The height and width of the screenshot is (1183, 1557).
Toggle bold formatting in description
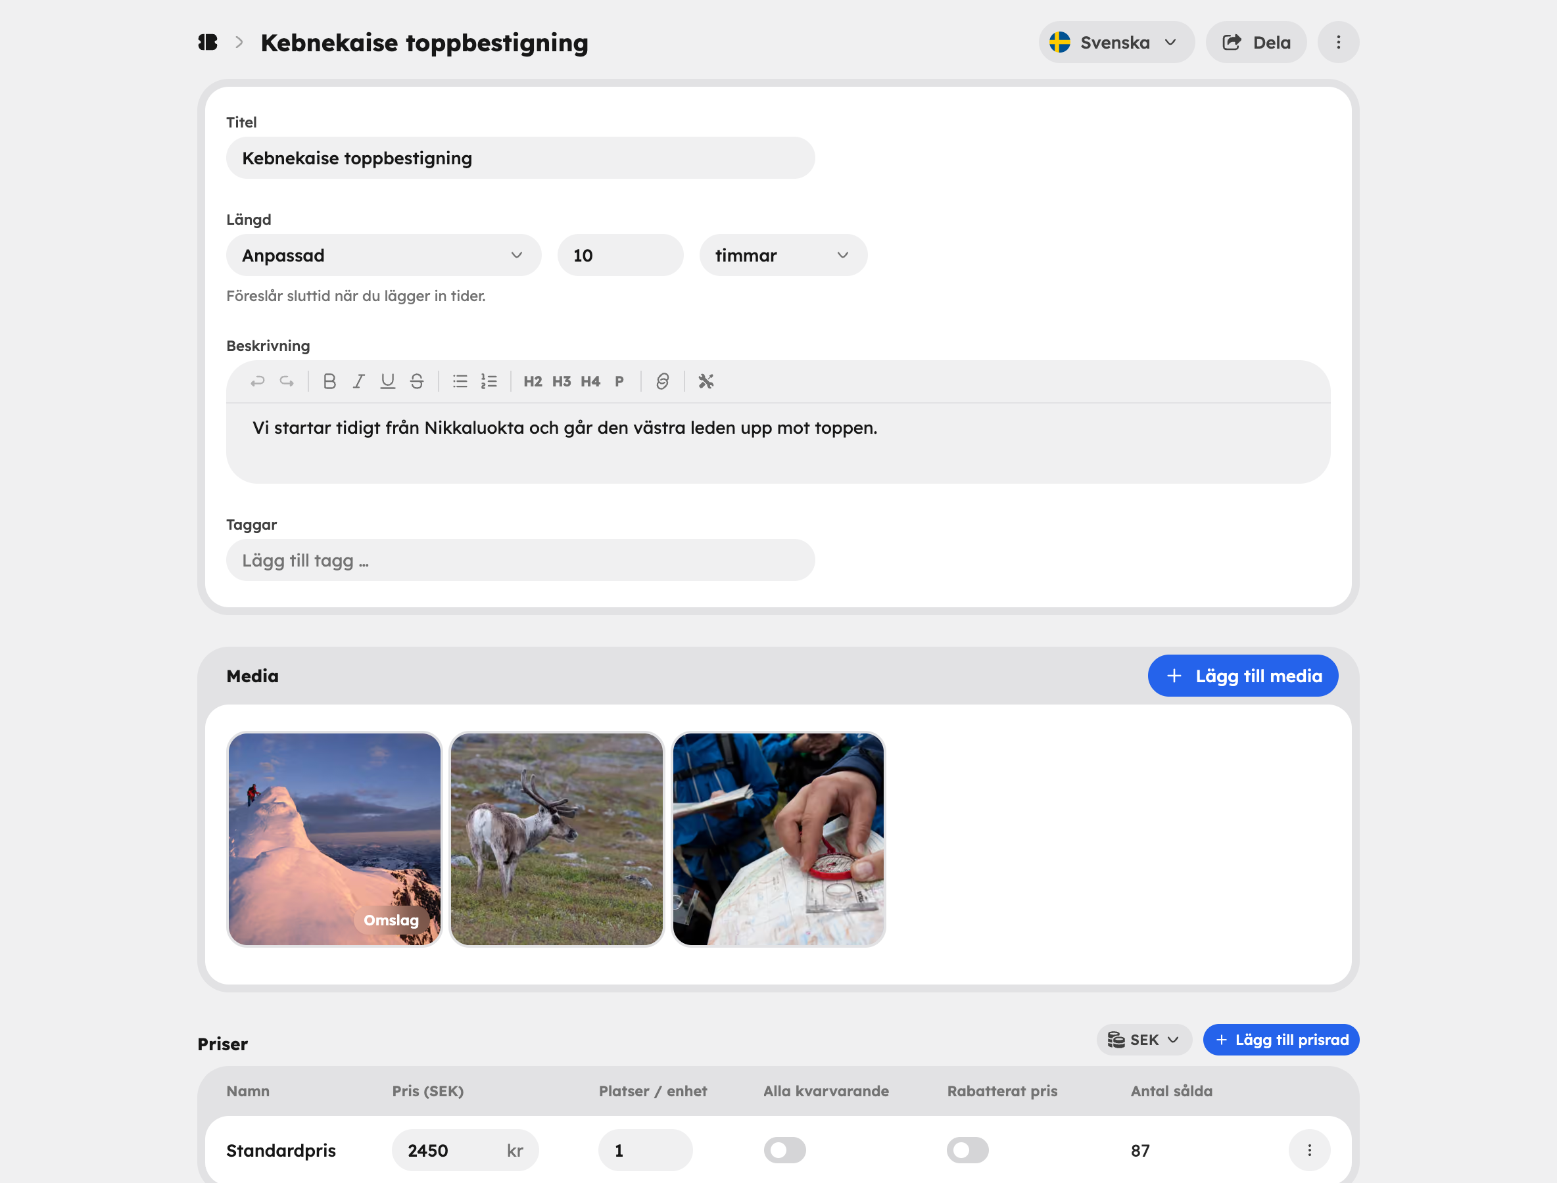[329, 382]
